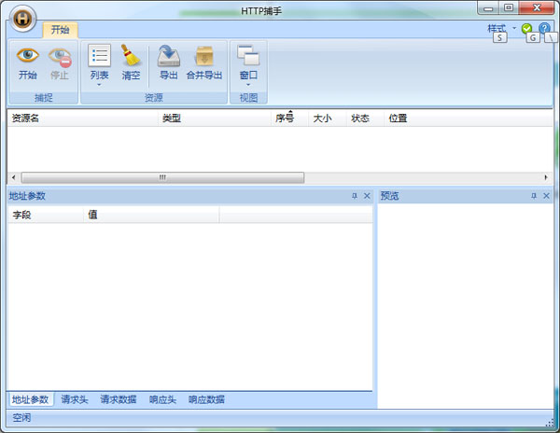Sort by 大小 column header
The height and width of the screenshot is (433, 560).
[322, 119]
